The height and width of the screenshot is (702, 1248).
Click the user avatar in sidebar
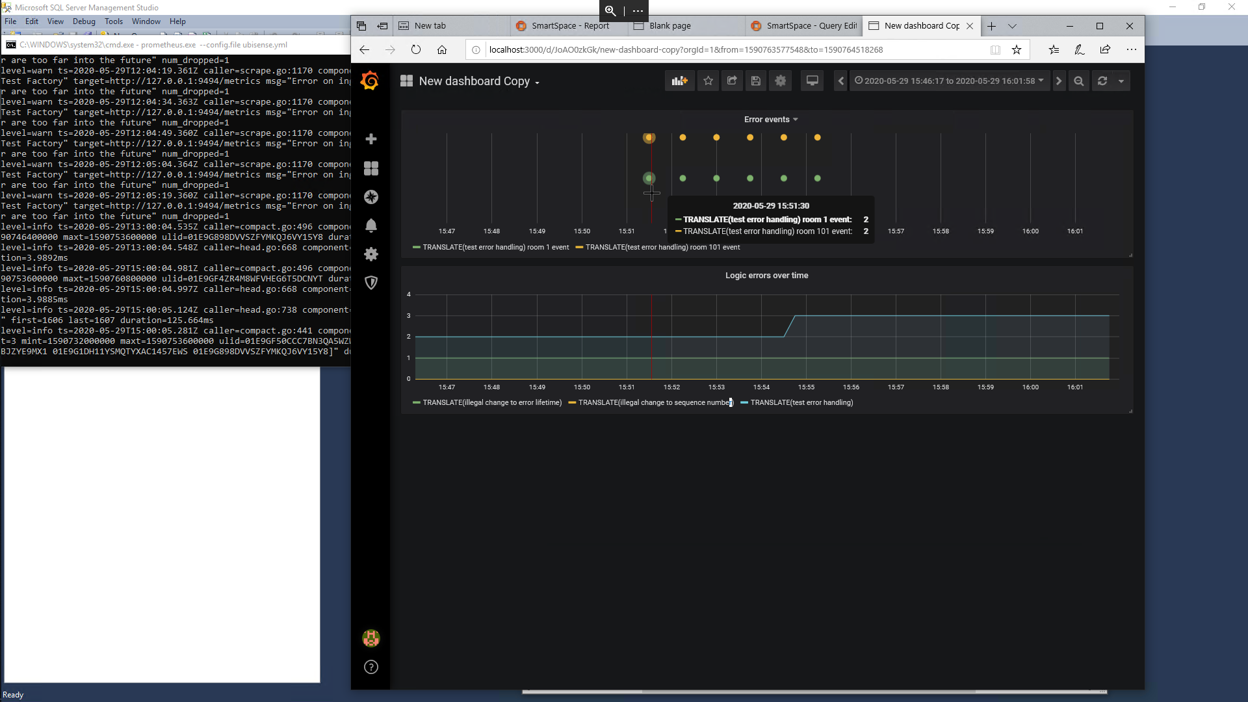pyautogui.click(x=371, y=638)
